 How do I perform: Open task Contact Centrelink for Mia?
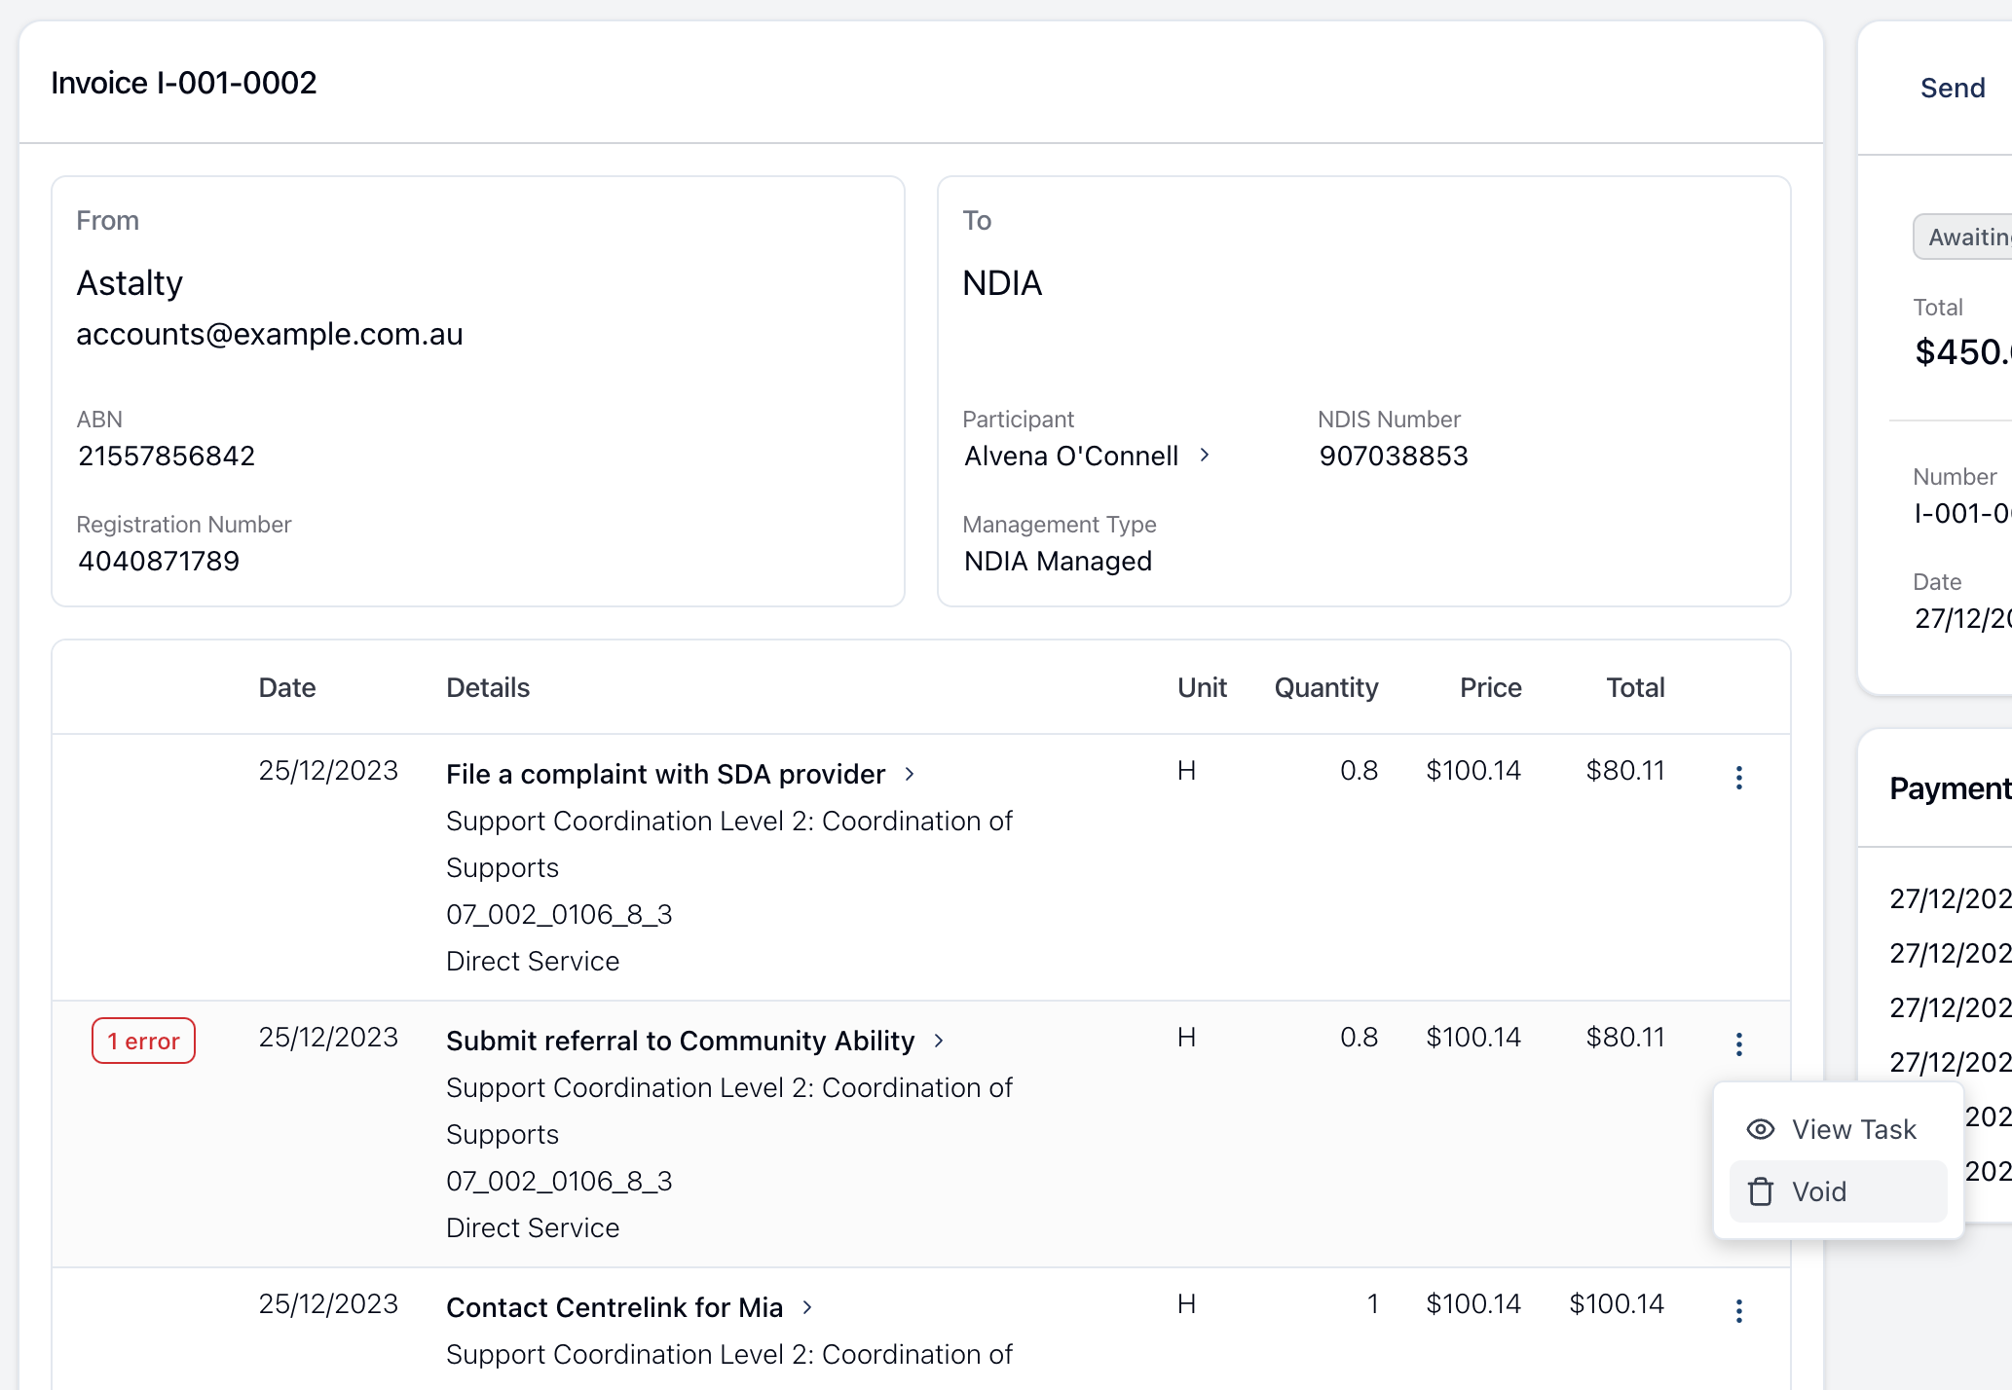pos(615,1307)
